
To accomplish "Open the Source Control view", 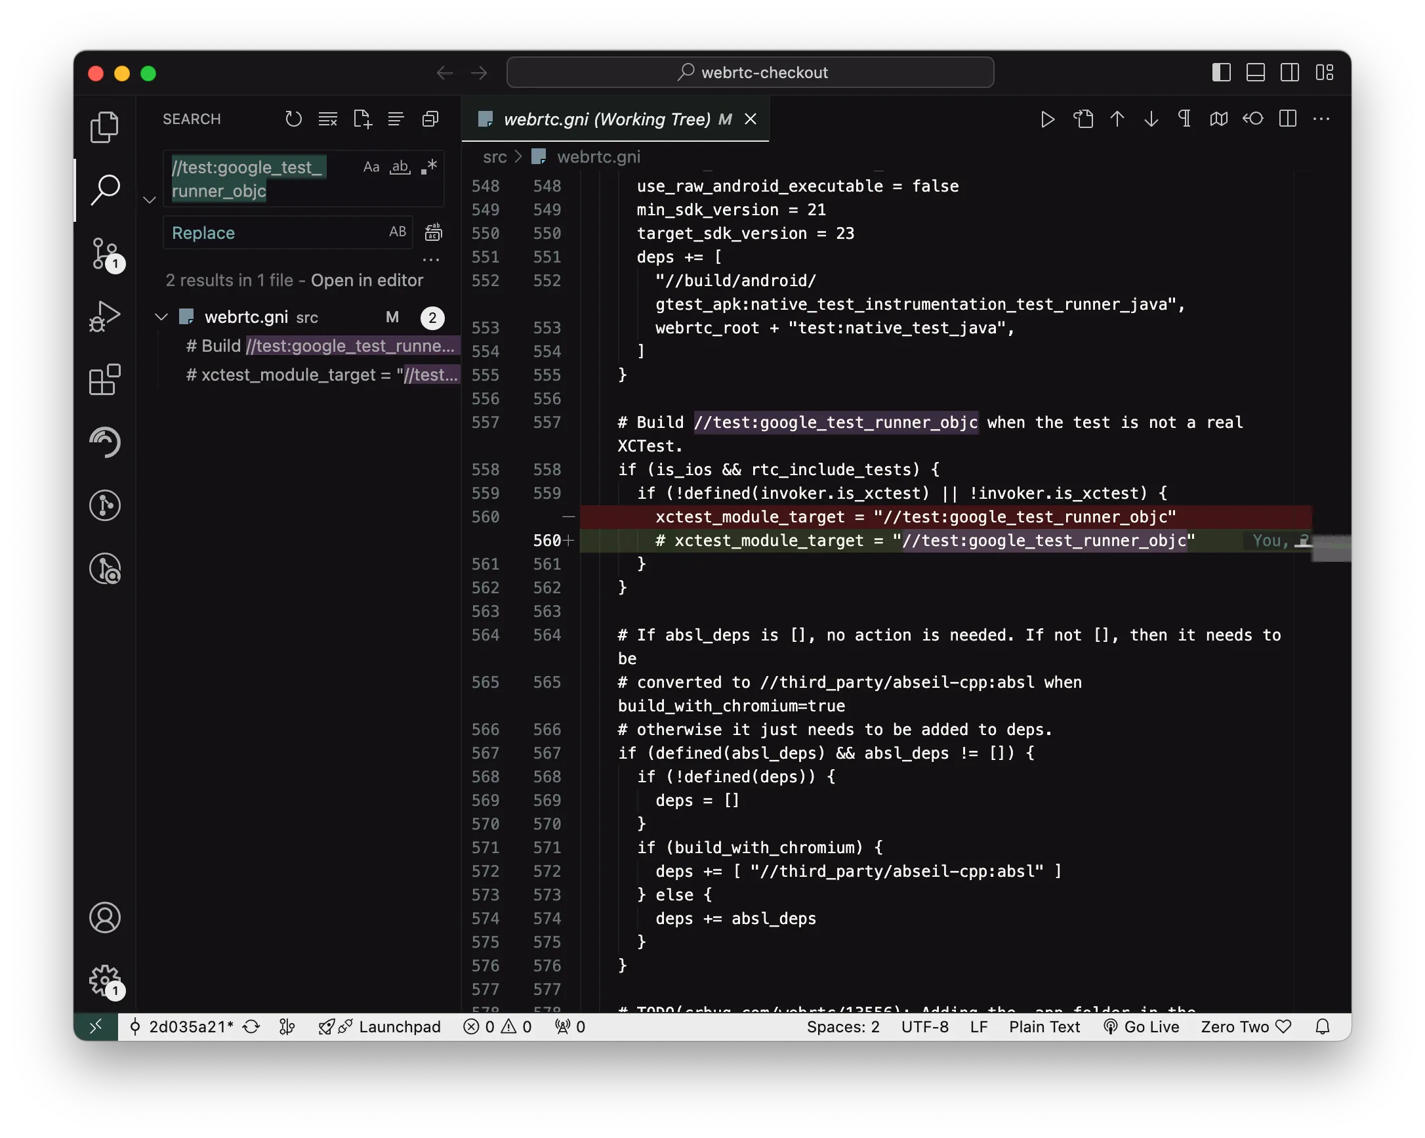I will (x=104, y=254).
